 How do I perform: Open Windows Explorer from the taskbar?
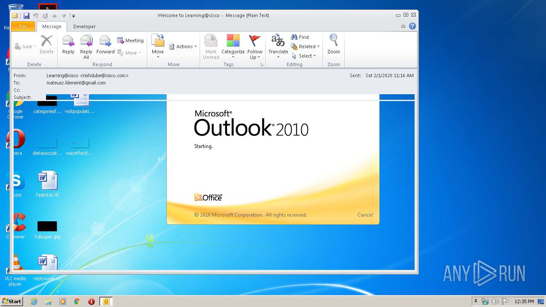point(48,301)
